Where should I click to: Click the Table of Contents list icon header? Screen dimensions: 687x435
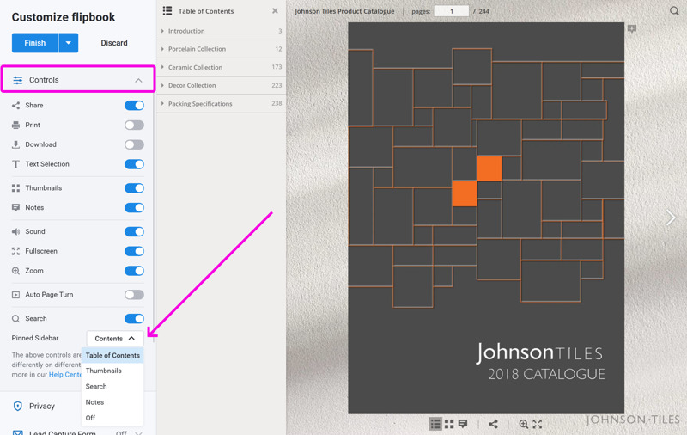point(167,11)
